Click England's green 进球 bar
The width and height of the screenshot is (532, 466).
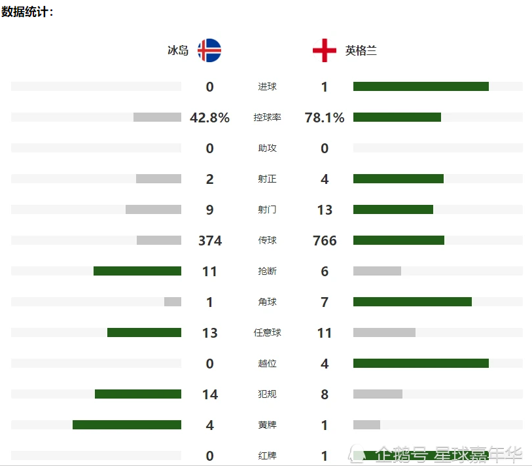421,86
